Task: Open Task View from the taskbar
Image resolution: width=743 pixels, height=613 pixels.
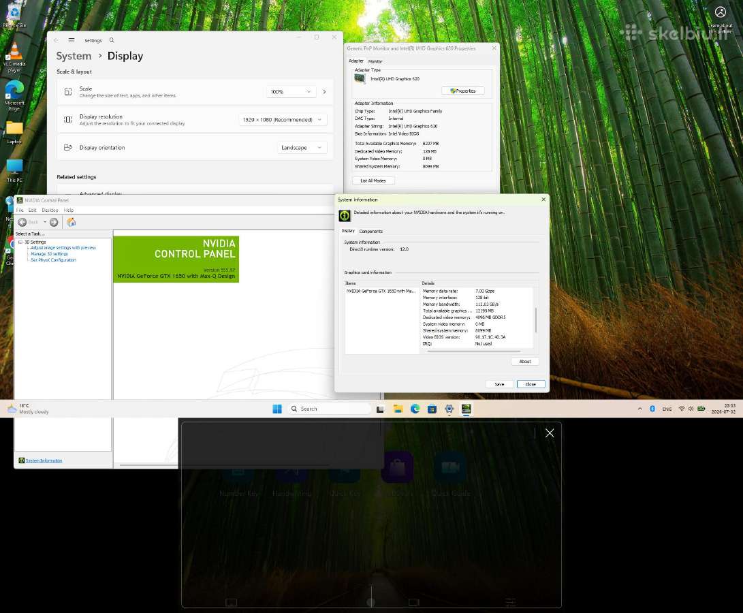Action: point(380,409)
